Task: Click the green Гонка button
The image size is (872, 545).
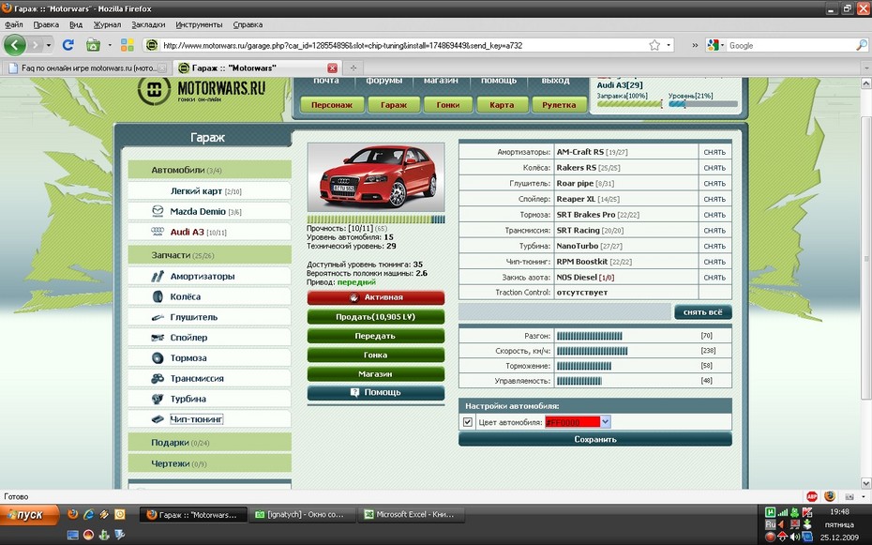Action: [x=375, y=355]
